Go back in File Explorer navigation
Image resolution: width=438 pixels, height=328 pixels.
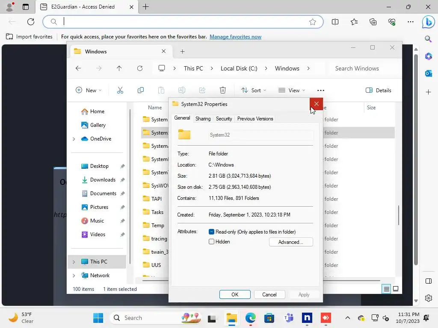pos(78,68)
